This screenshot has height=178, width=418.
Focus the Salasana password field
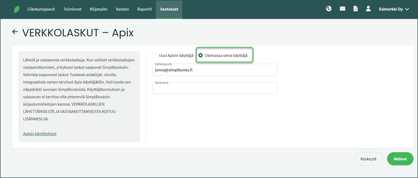pyautogui.click(x=215, y=89)
